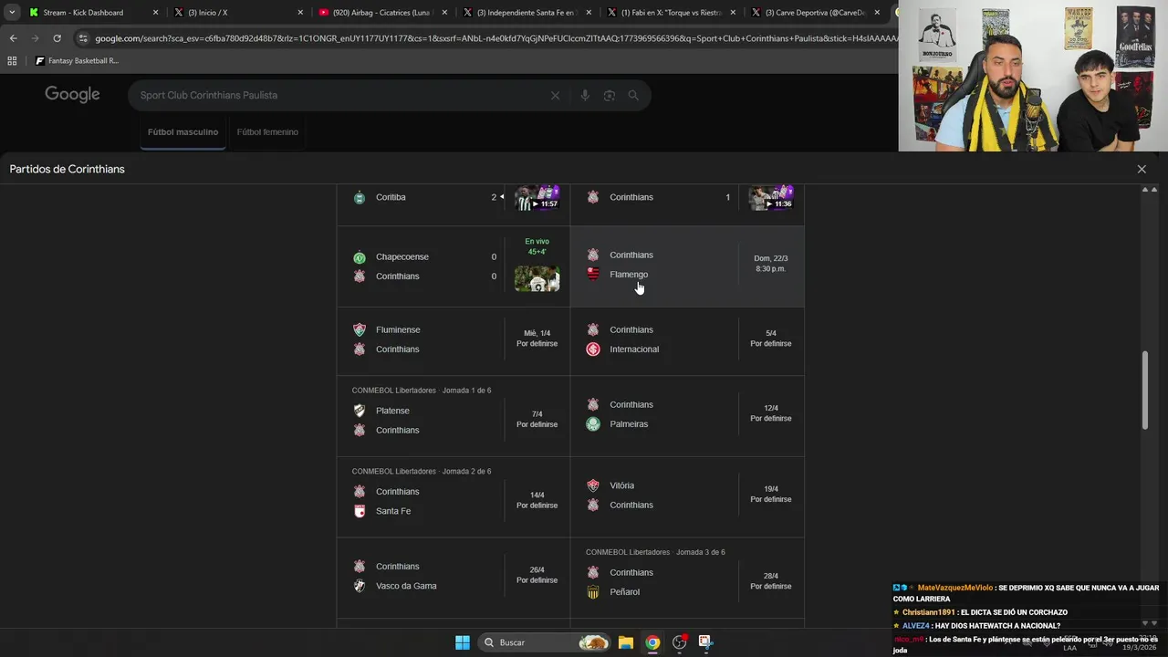Open Google Lens image search
The width and height of the screenshot is (1168, 657).
point(609,95)
